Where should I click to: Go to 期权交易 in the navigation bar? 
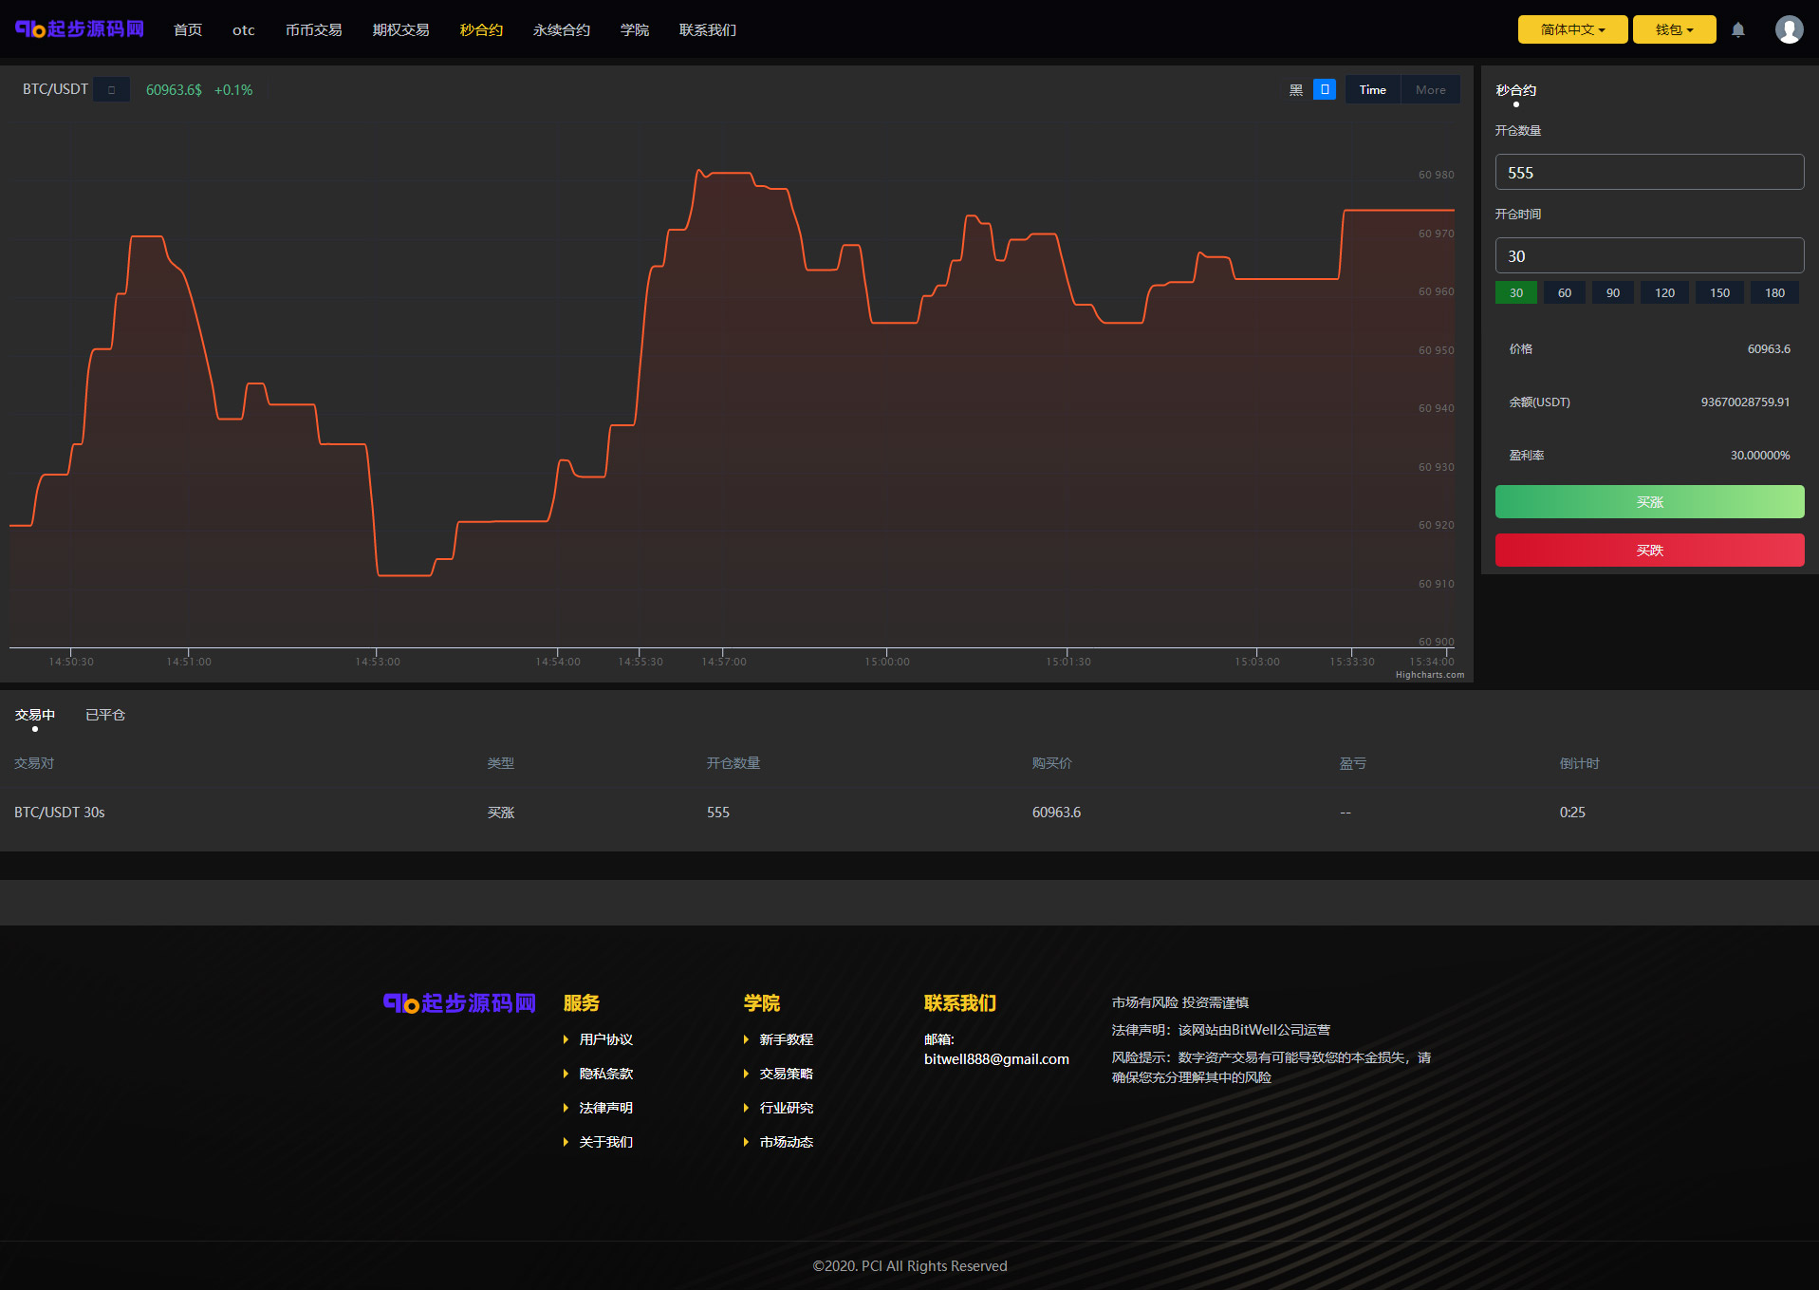point(400,30)
